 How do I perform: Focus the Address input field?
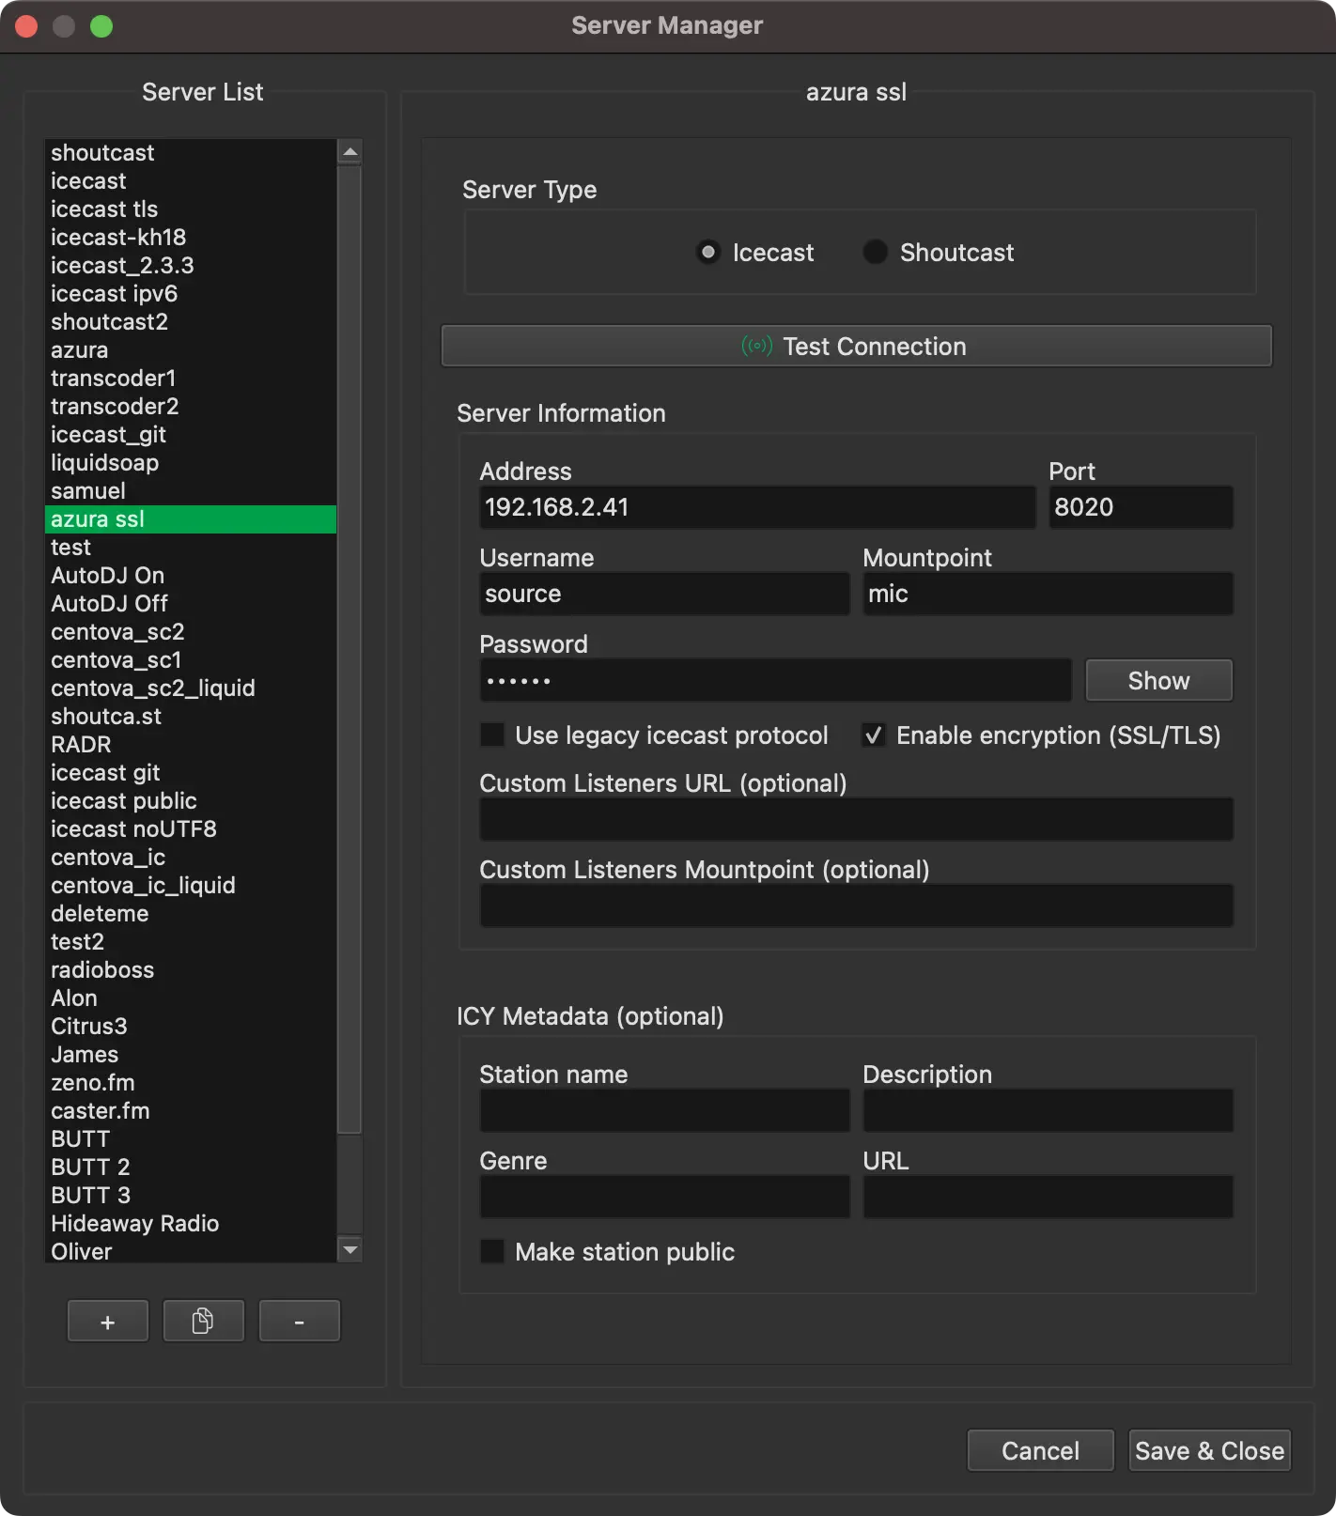point(756,508)
